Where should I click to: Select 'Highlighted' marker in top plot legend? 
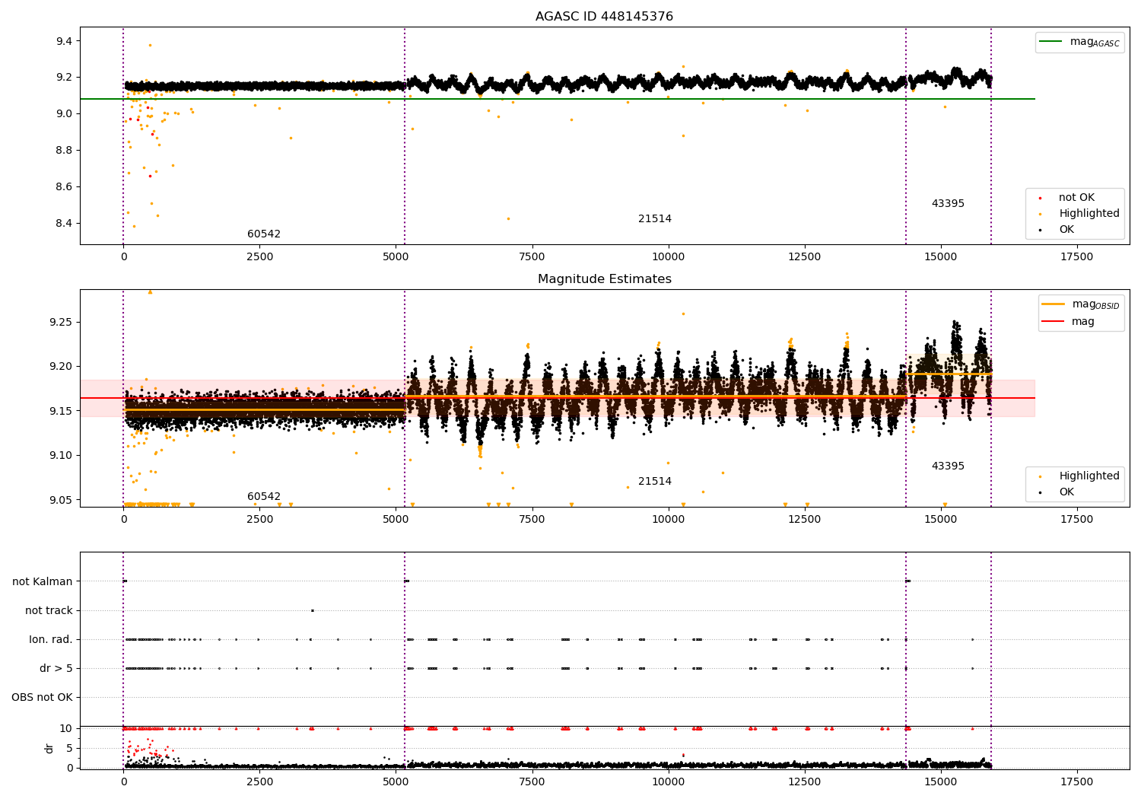pos(1040,215)
